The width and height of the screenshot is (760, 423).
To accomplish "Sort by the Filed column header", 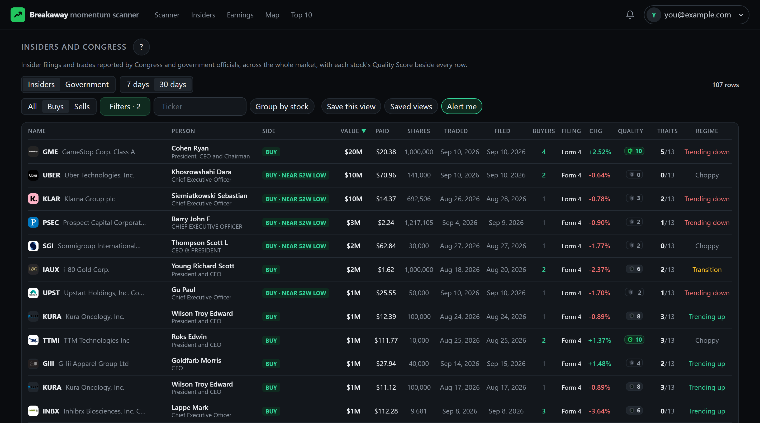I will (502, 131).
